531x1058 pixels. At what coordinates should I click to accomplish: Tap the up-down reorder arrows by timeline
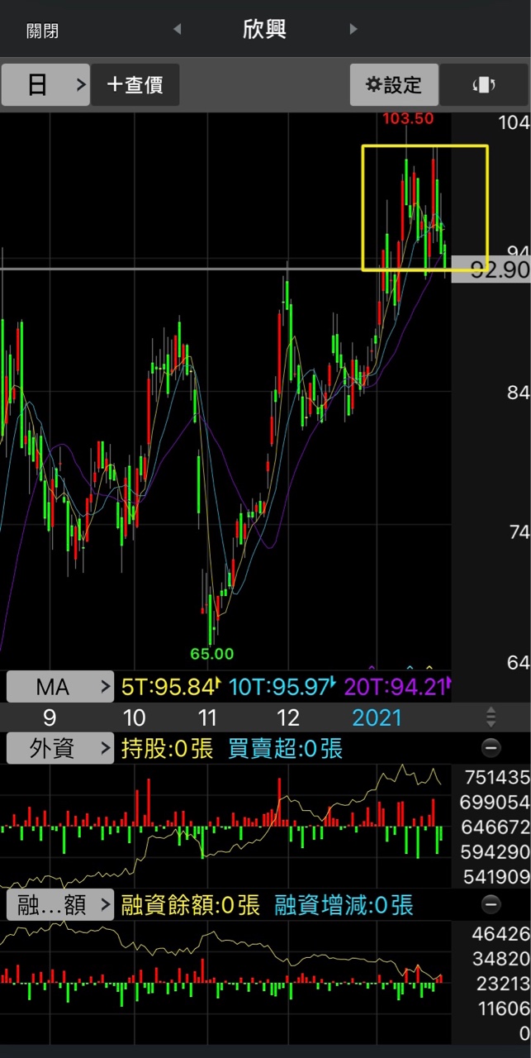(491, 717)
